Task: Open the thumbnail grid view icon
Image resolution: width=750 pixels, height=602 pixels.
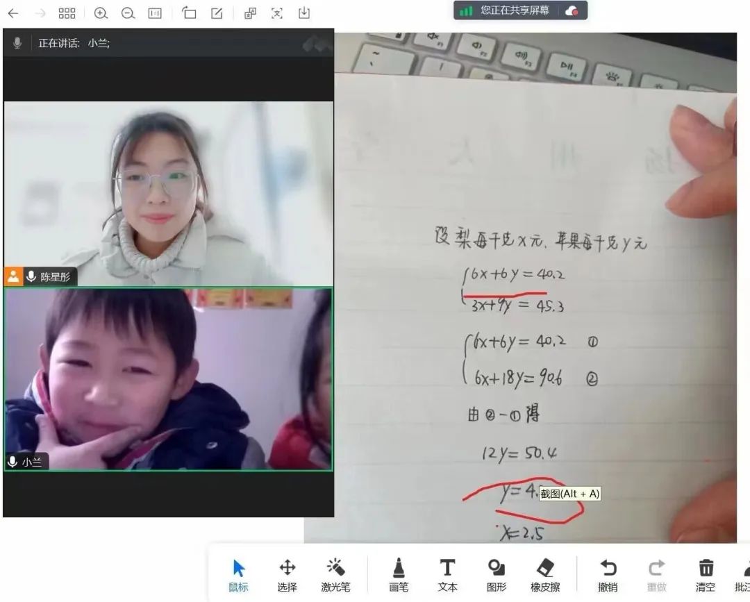Action: pos(67,13)
